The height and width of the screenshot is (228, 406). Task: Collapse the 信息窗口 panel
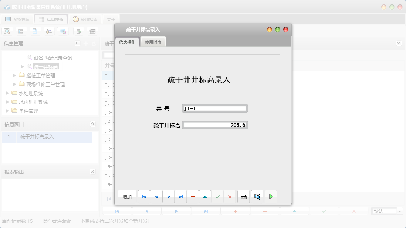pyautogui.click(x=93, y=124)
